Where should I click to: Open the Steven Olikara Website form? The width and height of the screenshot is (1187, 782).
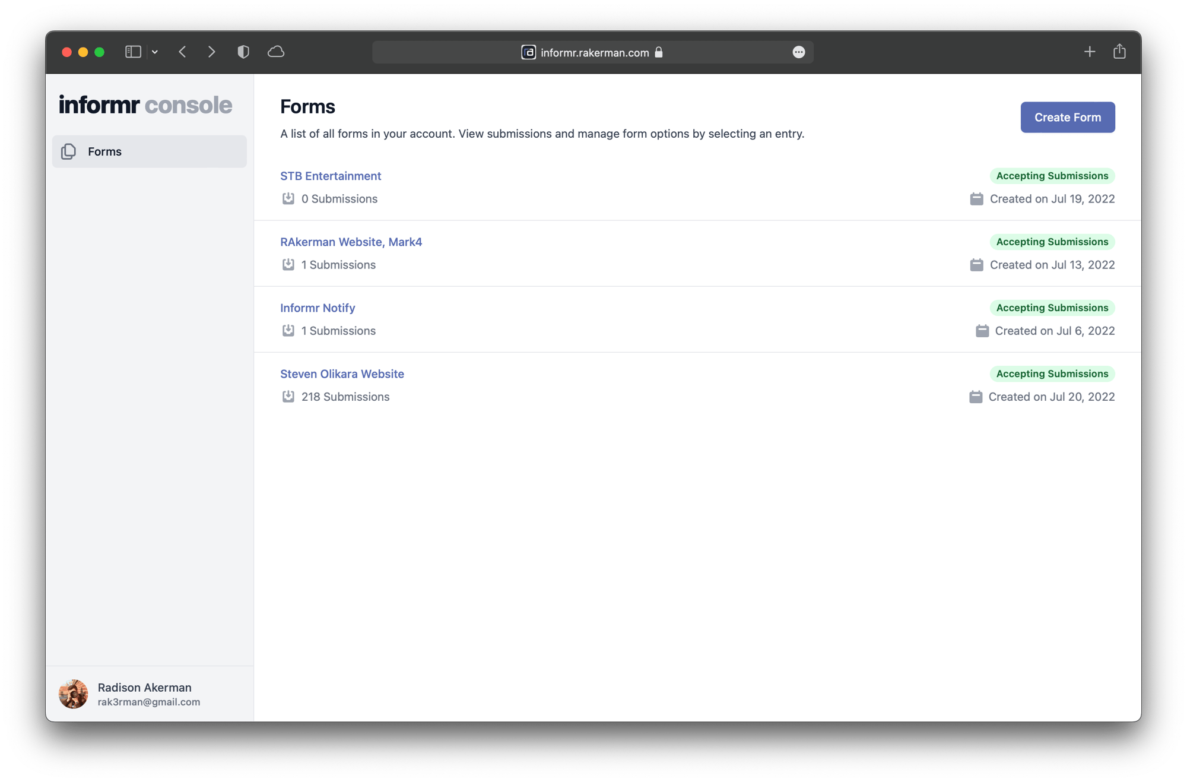pyautogui.click(x=342, y=373)
